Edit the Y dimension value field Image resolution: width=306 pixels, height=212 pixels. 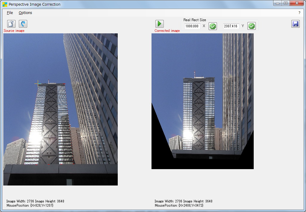pos(231,26)
